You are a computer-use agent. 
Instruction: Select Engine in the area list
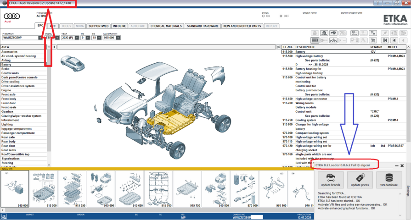pyautogui.click(x=23, y=90)
